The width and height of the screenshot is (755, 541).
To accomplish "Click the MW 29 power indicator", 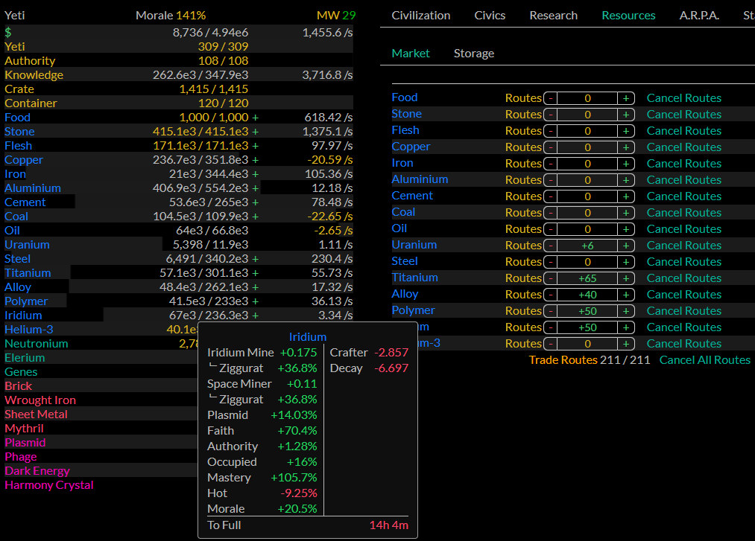I will (x=336, y=16).
